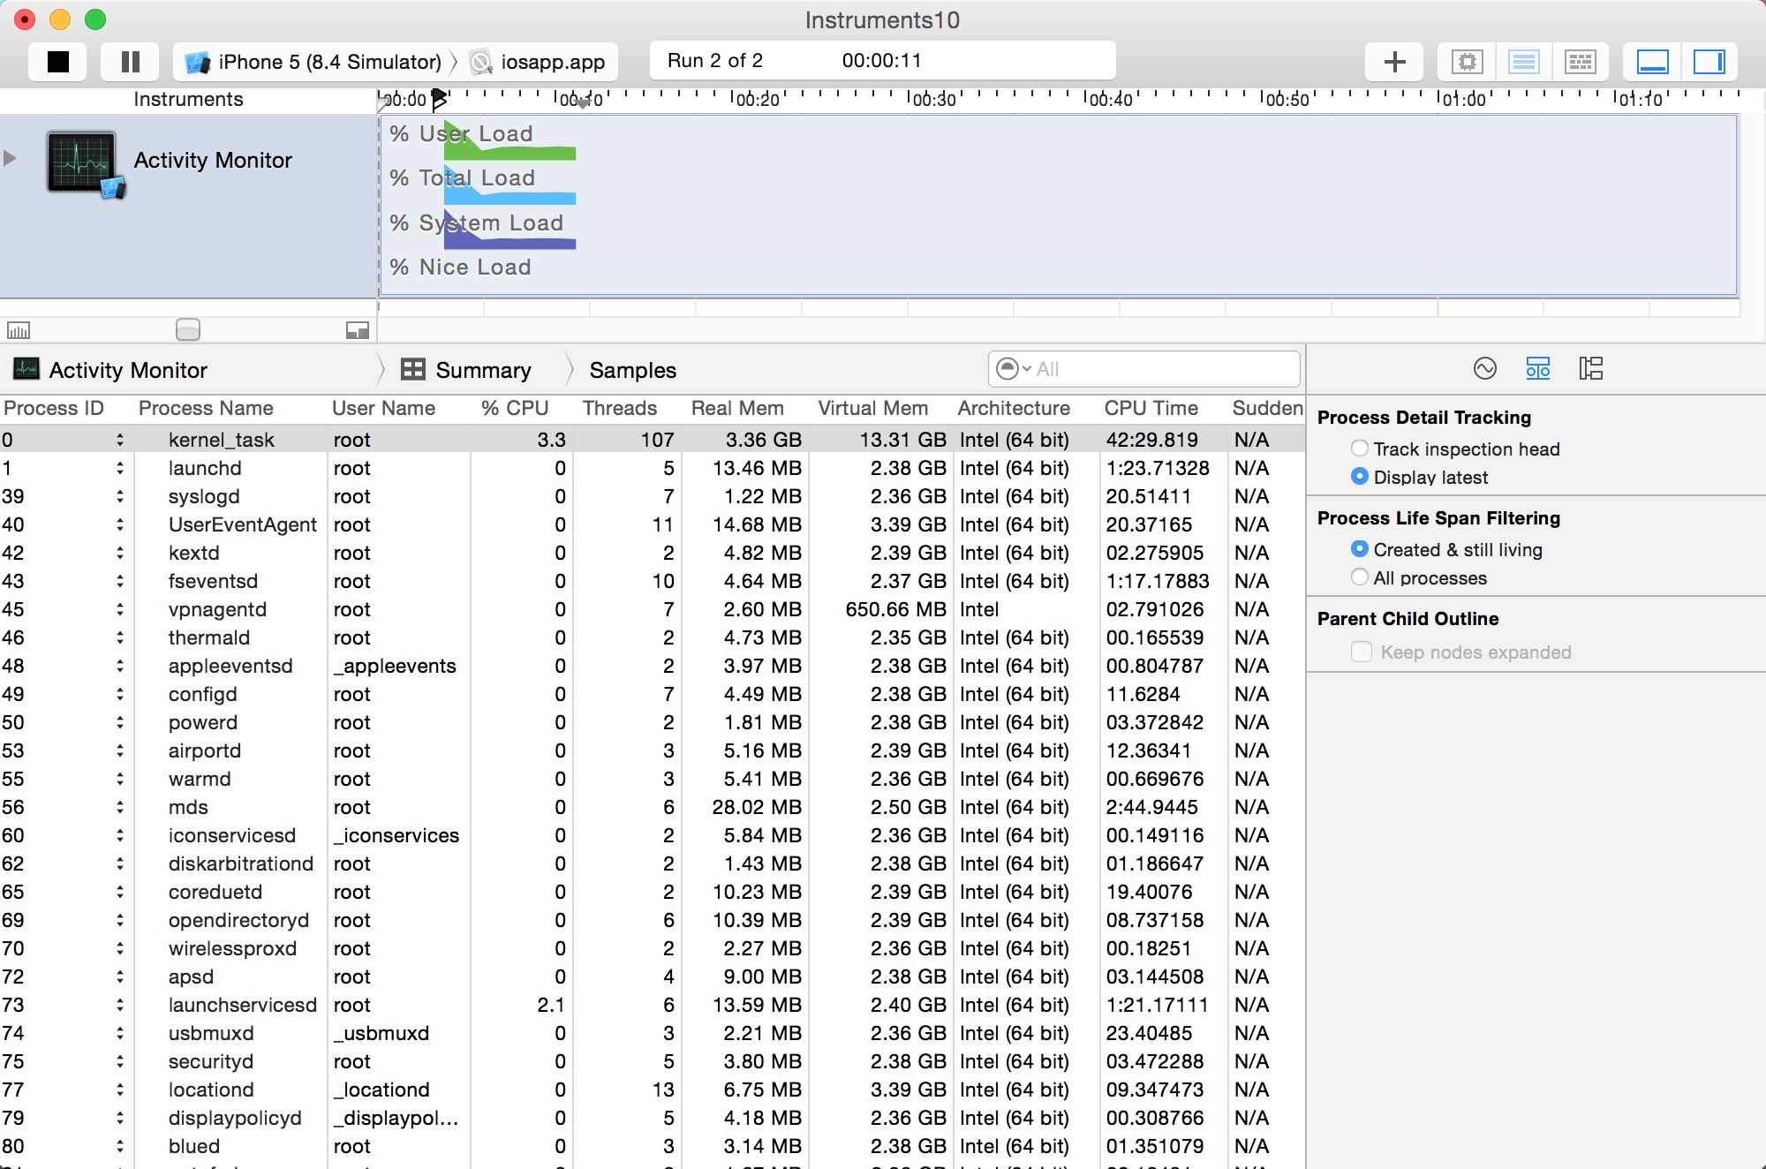1766x1169 pixels.
Task: Click the filter search field
Action: [x=1143, y=369]
